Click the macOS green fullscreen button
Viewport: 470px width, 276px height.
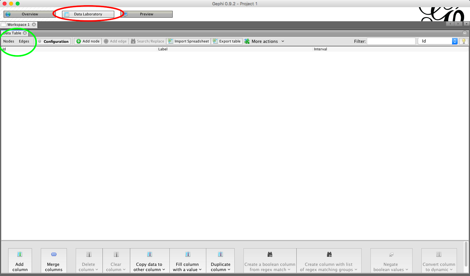click(x=18, y=4)
